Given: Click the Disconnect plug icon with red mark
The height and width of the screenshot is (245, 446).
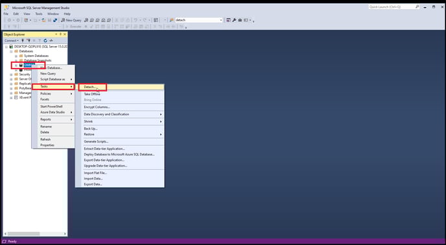Looking at the screenshot, I should [x=29, y=41].
